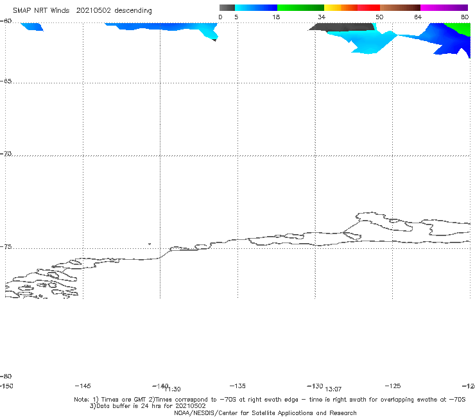Click the gray segment of the color scale
This screenshot has height=417, width=475.
227,8
